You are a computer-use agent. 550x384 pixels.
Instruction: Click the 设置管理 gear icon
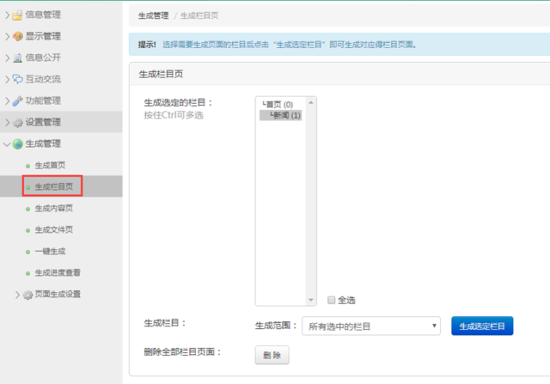point(17,122)
